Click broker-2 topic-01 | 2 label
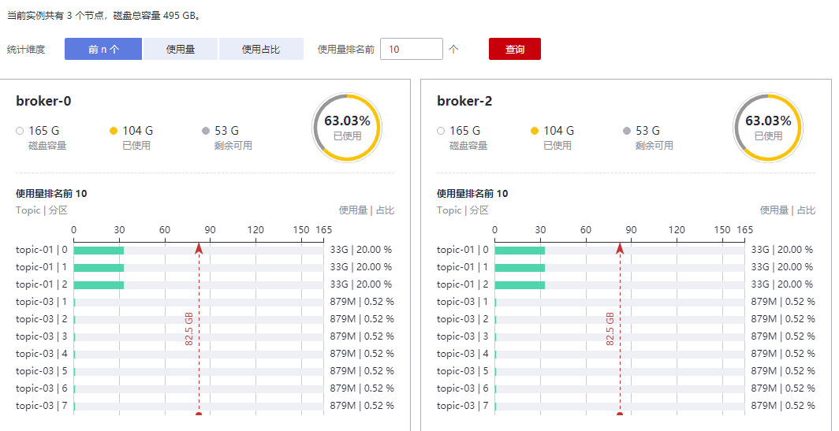839x431 pixels. [x=463, y=284]
